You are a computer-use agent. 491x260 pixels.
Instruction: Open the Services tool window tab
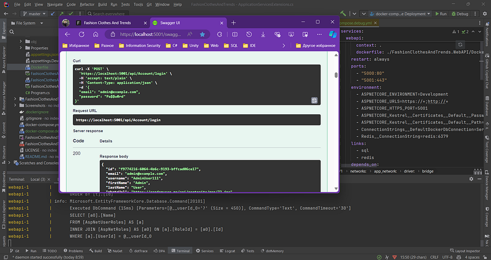pos(204,251)
